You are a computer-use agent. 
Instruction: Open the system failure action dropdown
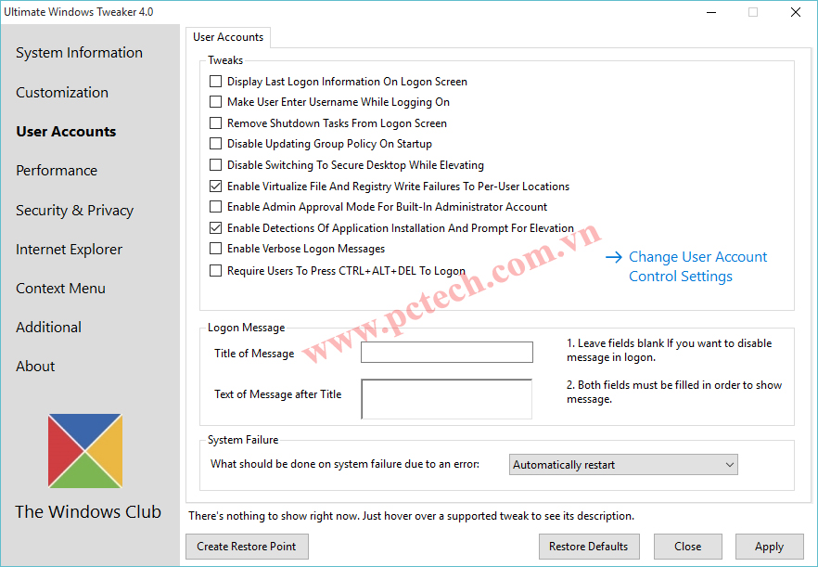pyautogui.click(x=728, y=464)
